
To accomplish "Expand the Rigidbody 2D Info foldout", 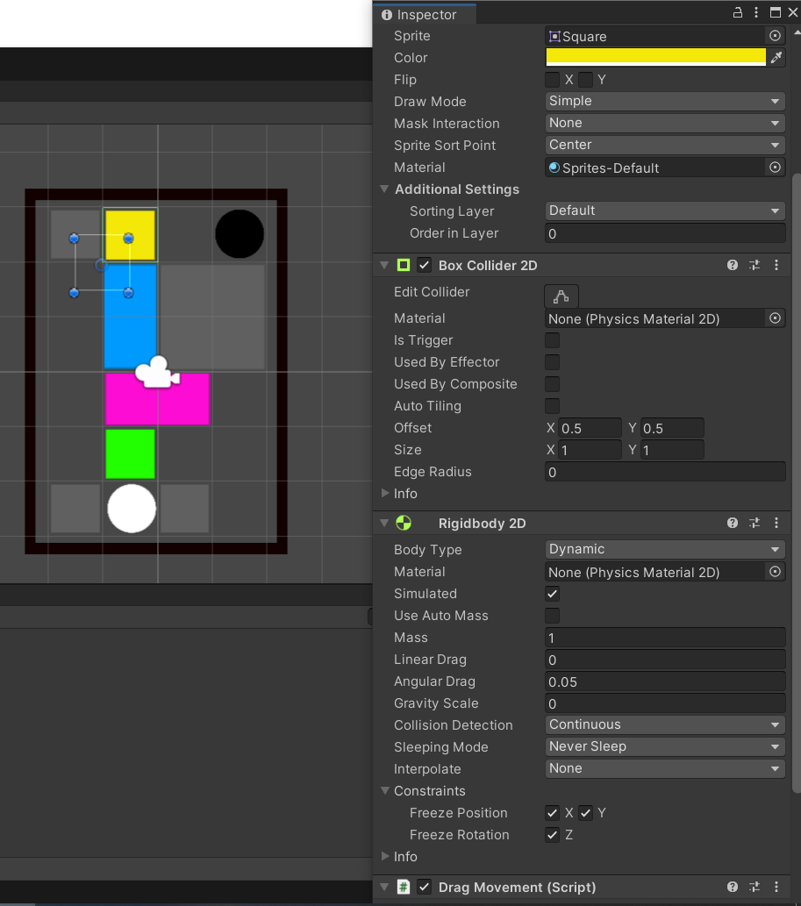I will (385, 856).
